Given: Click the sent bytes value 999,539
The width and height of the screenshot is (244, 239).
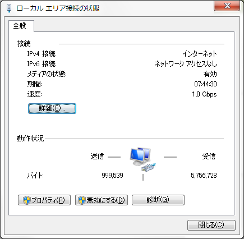Looking at the screenshot, I should [x=112, y=176].
